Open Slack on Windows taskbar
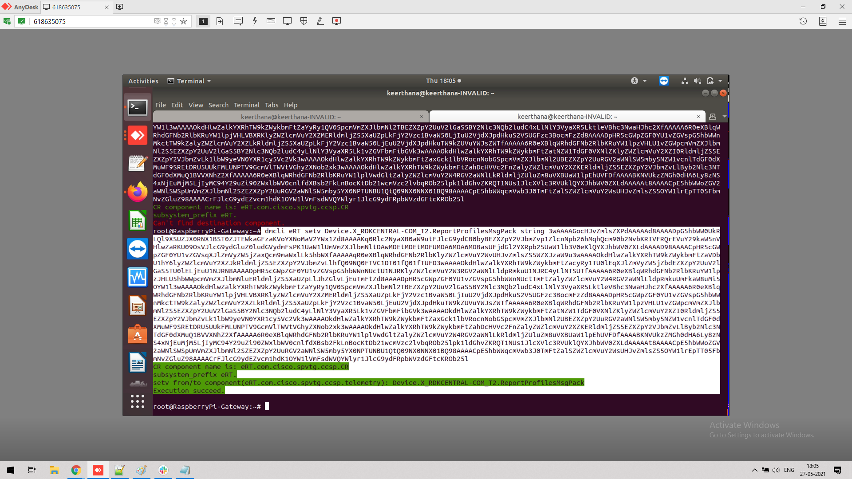Image resolution: width=852 pixels, height=479 pixels. [163, 470]
